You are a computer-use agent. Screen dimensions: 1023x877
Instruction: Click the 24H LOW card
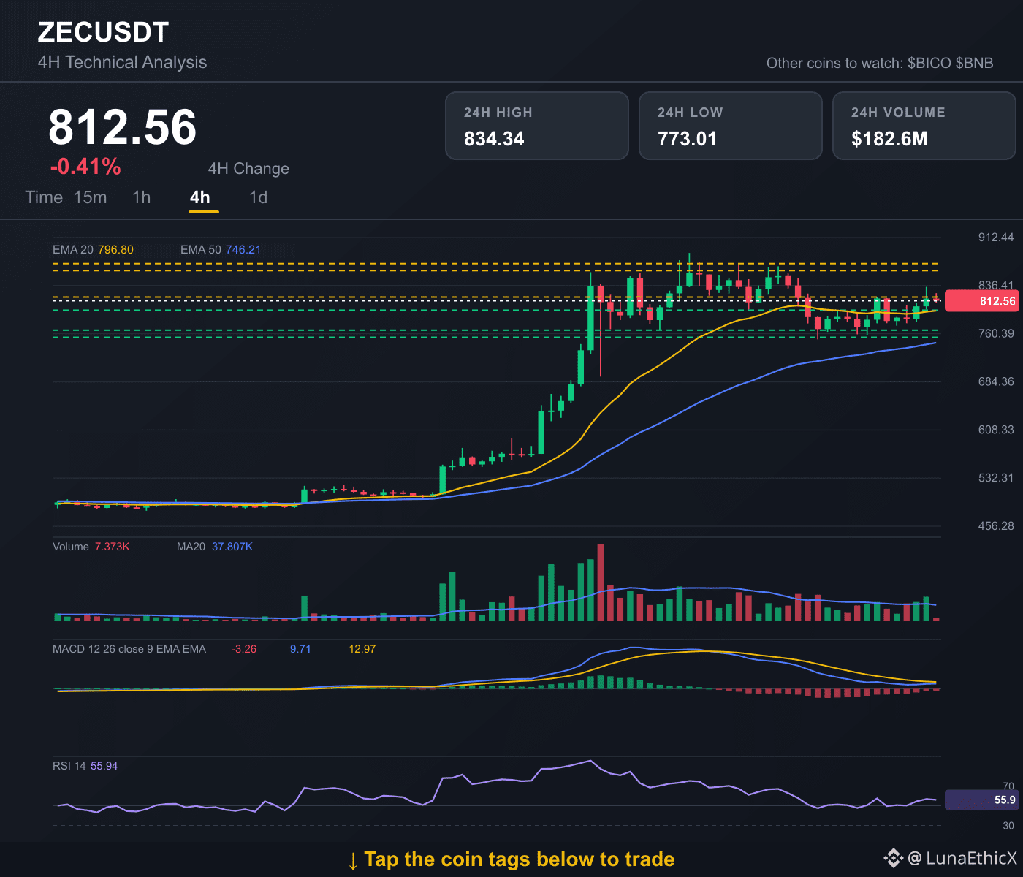731,126
